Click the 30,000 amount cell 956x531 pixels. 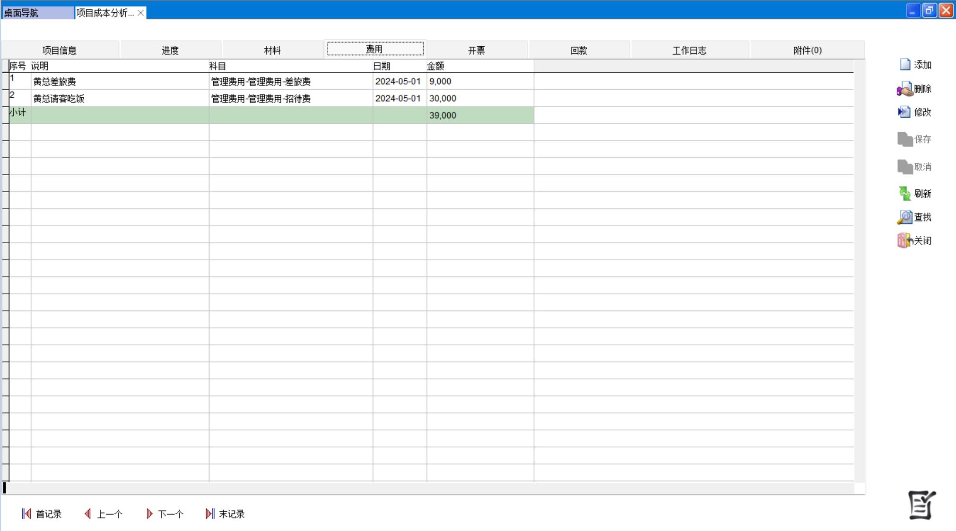[443, 98]
